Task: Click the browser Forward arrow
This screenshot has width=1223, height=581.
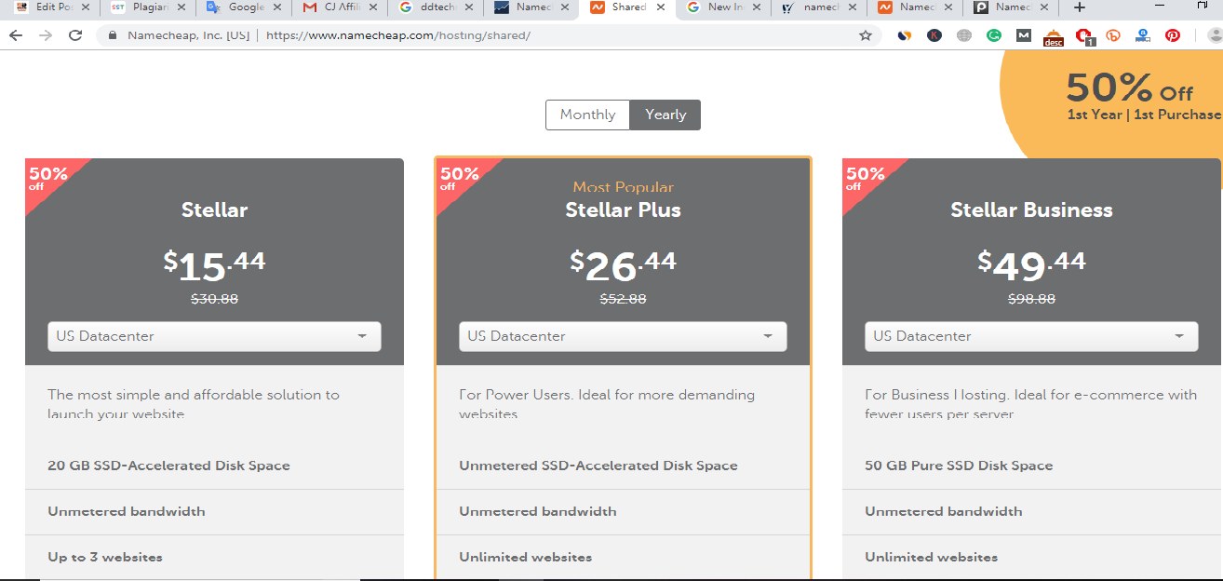Action: click(x=46, y=35)
